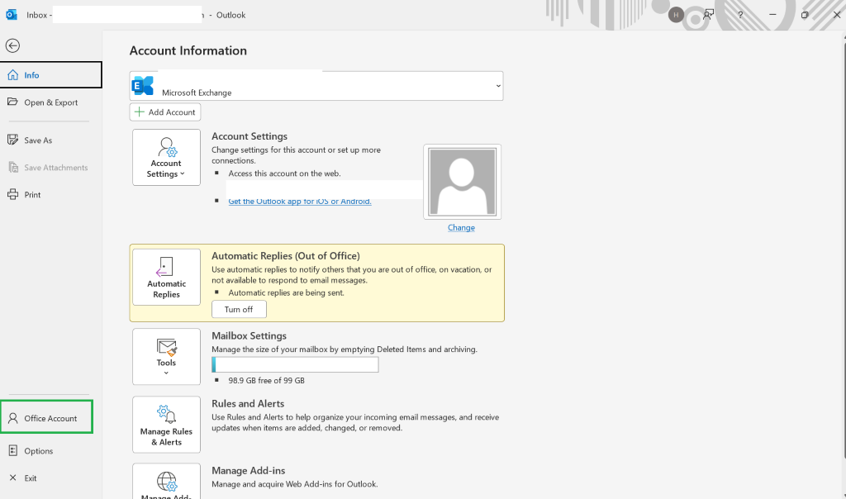Click the Outlook app icon in title bar
The width and height of the screenshot is (846, 499).
12,15
